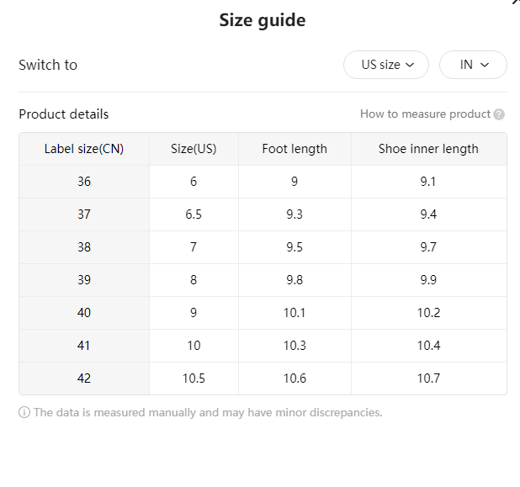Image resolution: width=520 pixels, height=487 pixels.
Task: Click the Foot length column header
Action: pos(294,149)
